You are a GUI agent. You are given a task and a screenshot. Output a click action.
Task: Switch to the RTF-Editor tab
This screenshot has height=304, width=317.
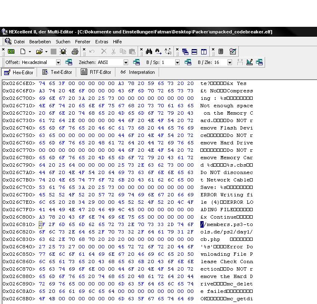click(x=96, y=72)
